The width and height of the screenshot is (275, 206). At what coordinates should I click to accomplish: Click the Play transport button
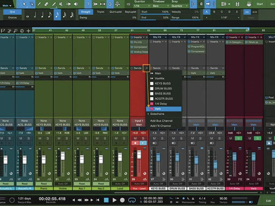coord(114,200)
